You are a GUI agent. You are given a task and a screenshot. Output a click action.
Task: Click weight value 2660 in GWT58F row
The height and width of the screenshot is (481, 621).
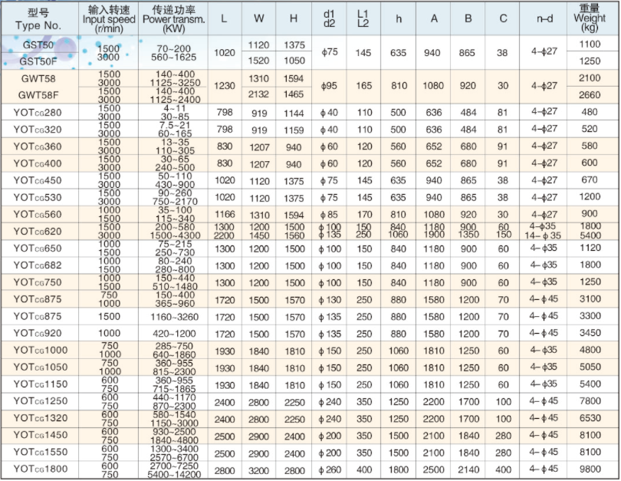(590, 95)
